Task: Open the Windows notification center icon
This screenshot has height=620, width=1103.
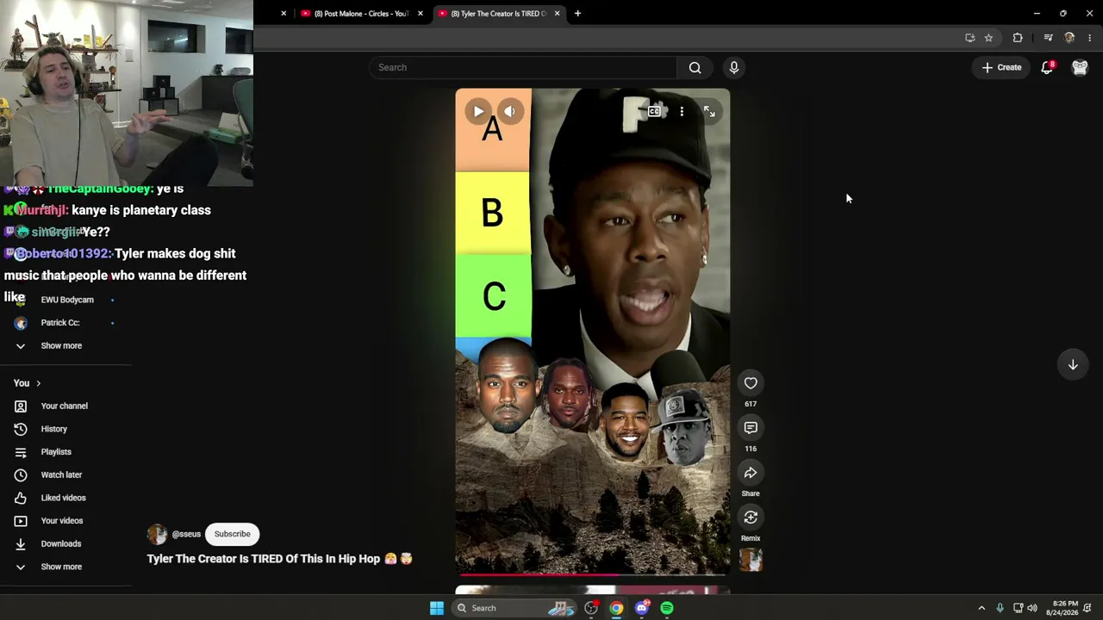Action: coord(1089,608)
